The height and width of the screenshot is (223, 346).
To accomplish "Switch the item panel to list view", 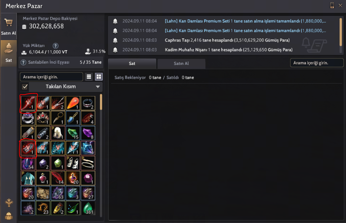I will point(89,76).
